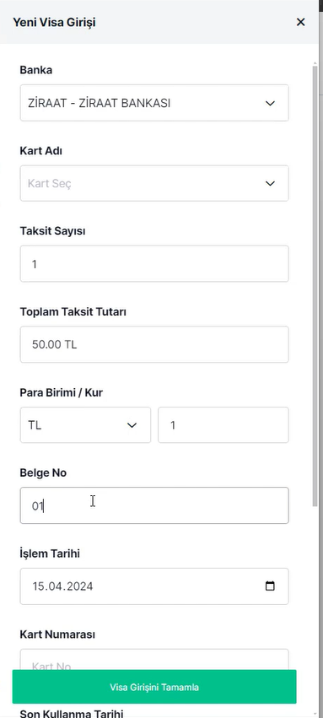The height and width of the screenshot is (718, 323).
Task: Select the Kur exchange rate field
Action: click(x=223, y=425)
